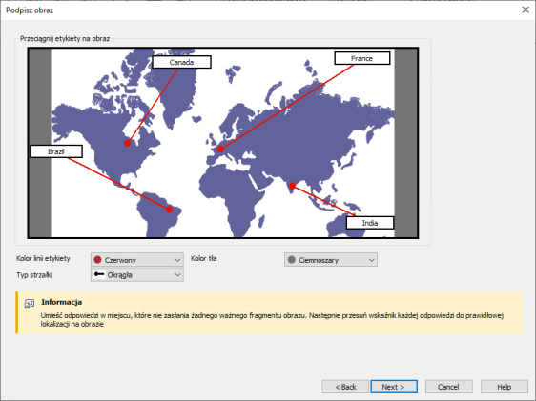
Task: Open Help for this dialog
Action: 505,387
